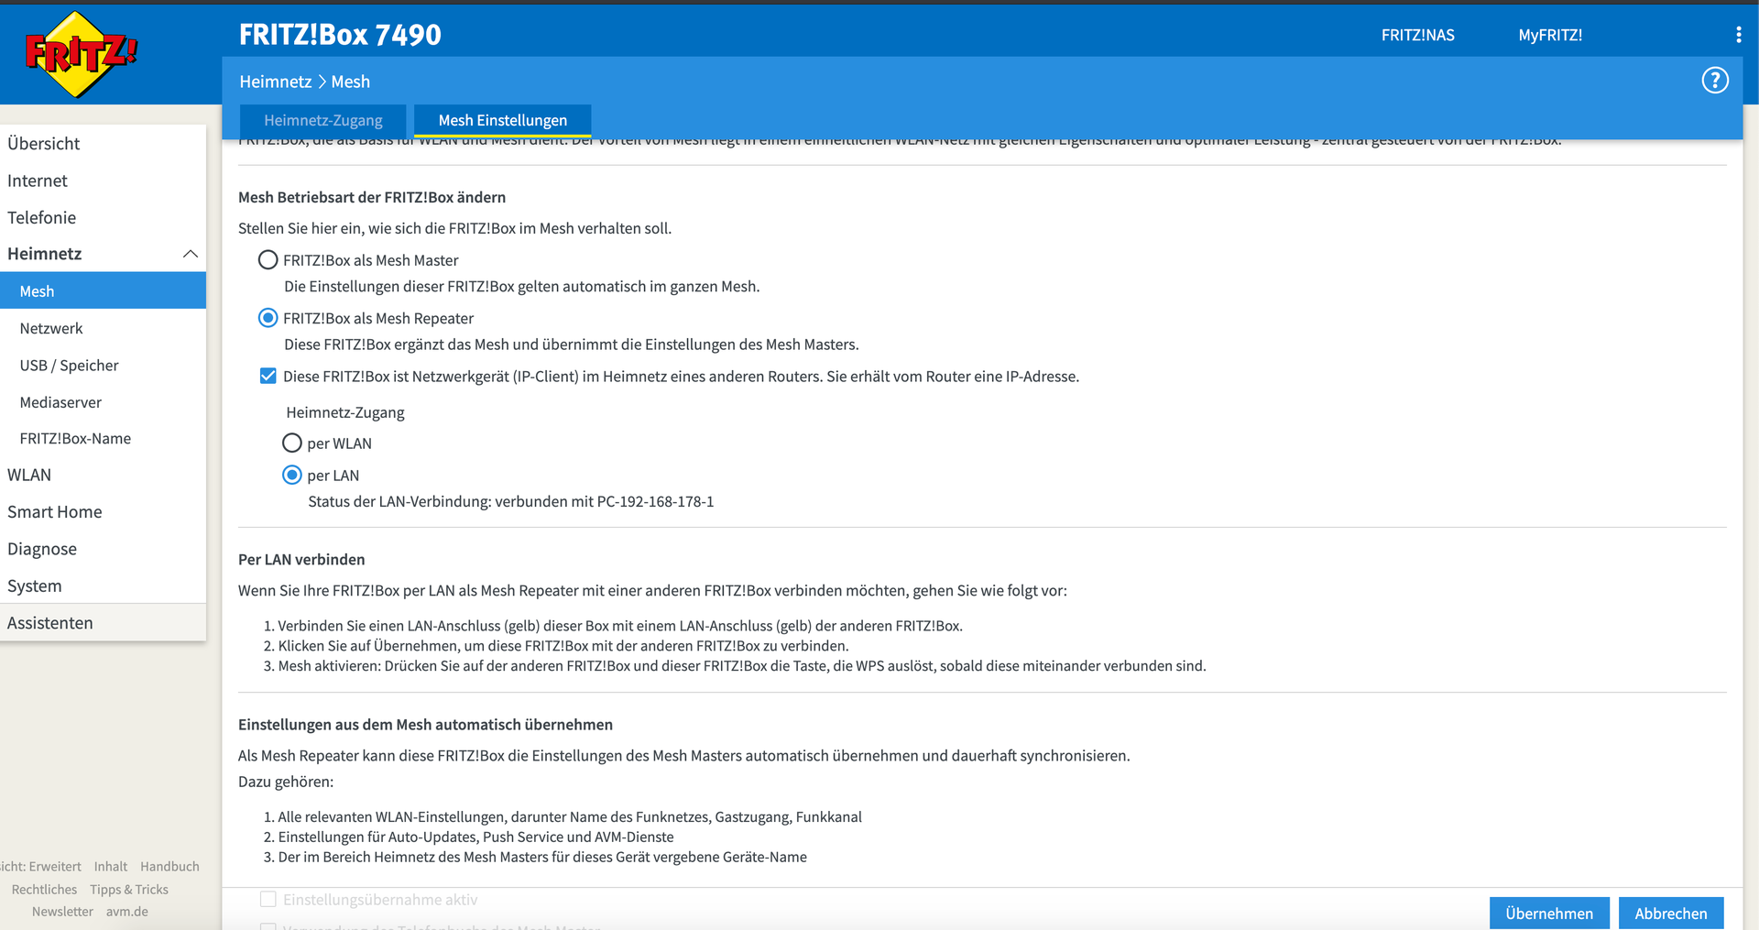
Task: Go to the Smart Home menu
Action: [x=55, y=512]
